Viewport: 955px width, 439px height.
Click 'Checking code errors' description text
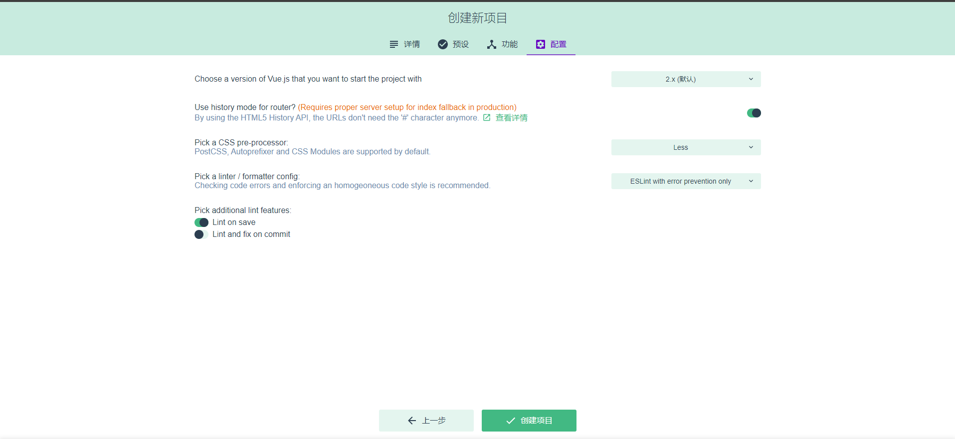point(343,185)
